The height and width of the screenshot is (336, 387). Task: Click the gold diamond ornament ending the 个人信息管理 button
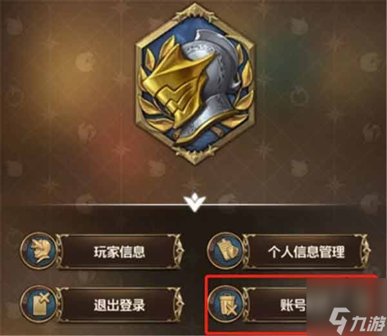(x=366, y=251)
